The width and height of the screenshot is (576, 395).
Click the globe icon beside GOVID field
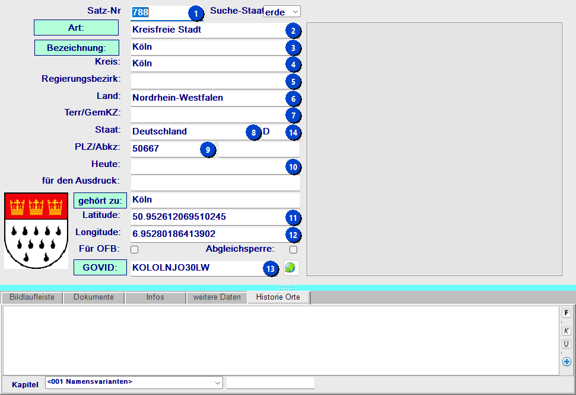(291, 268)
